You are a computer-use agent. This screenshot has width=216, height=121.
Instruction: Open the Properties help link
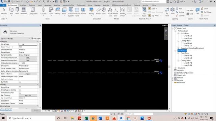coord(6,110)
